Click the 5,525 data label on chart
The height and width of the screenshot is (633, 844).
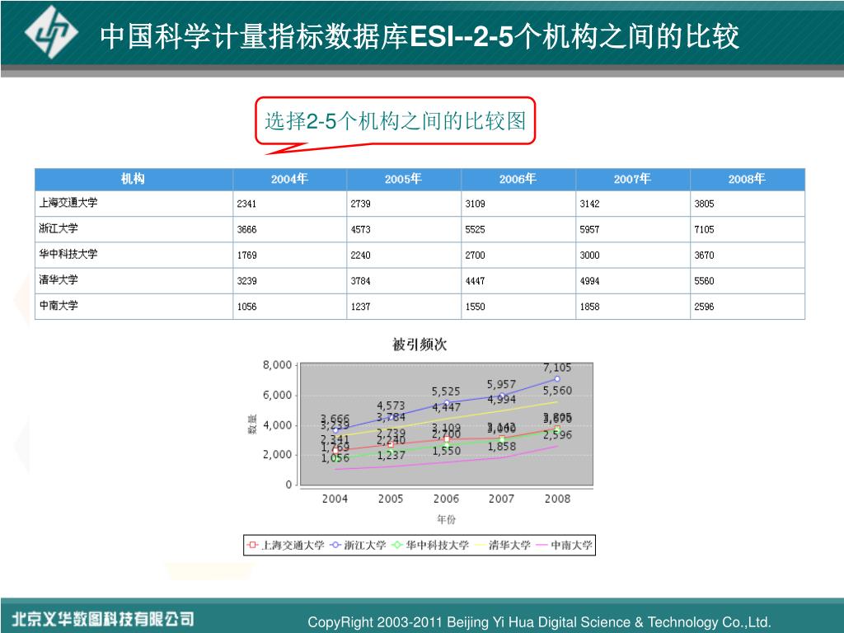tap(446, 392)
